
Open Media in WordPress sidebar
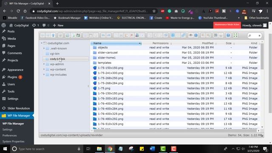11,39
